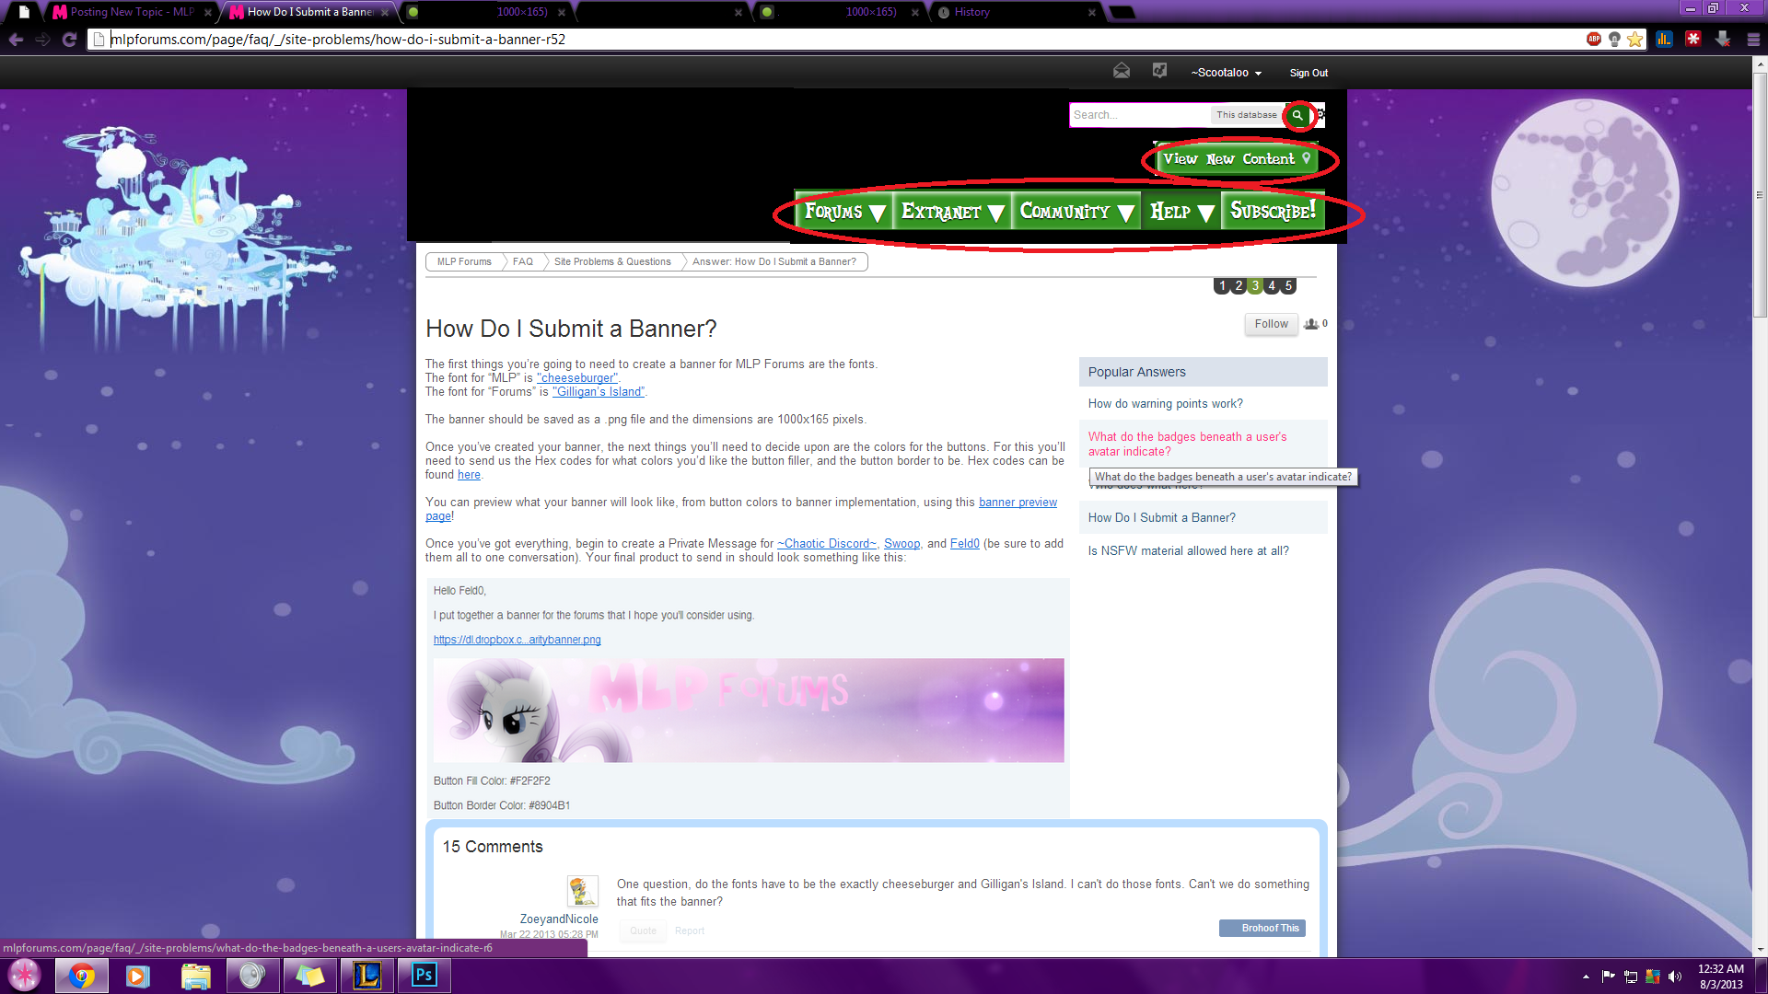Switch to the History tab
Screen dimensions: 1768x994
pyautogui.click(x=1016, y=12)
